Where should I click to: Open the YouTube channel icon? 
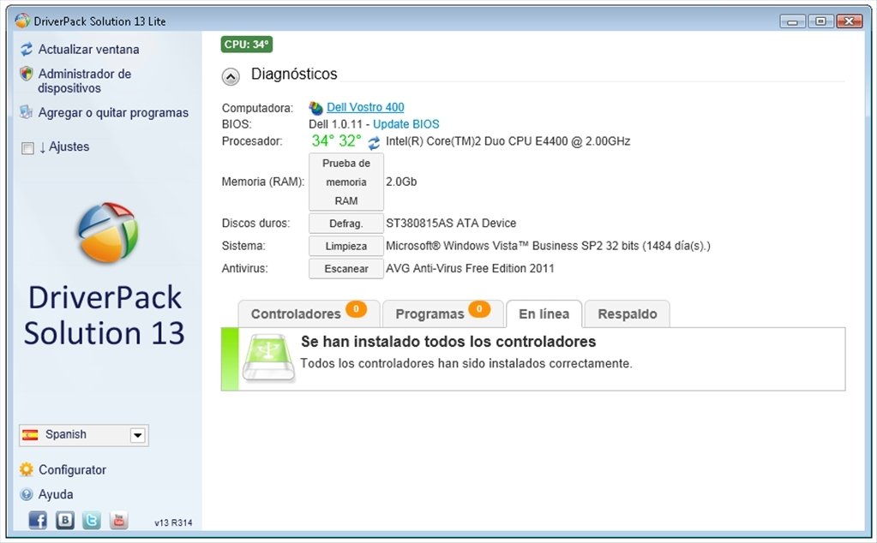coord(118,520)
